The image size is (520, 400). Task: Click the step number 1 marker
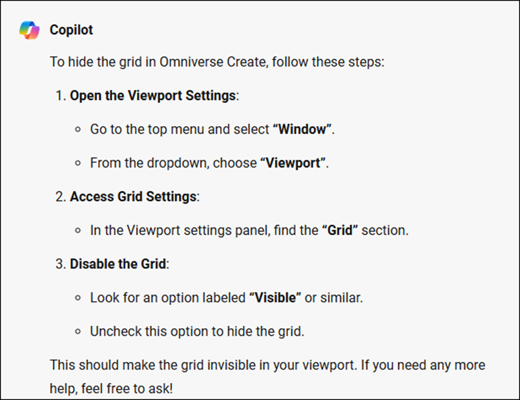coord(61,96)
